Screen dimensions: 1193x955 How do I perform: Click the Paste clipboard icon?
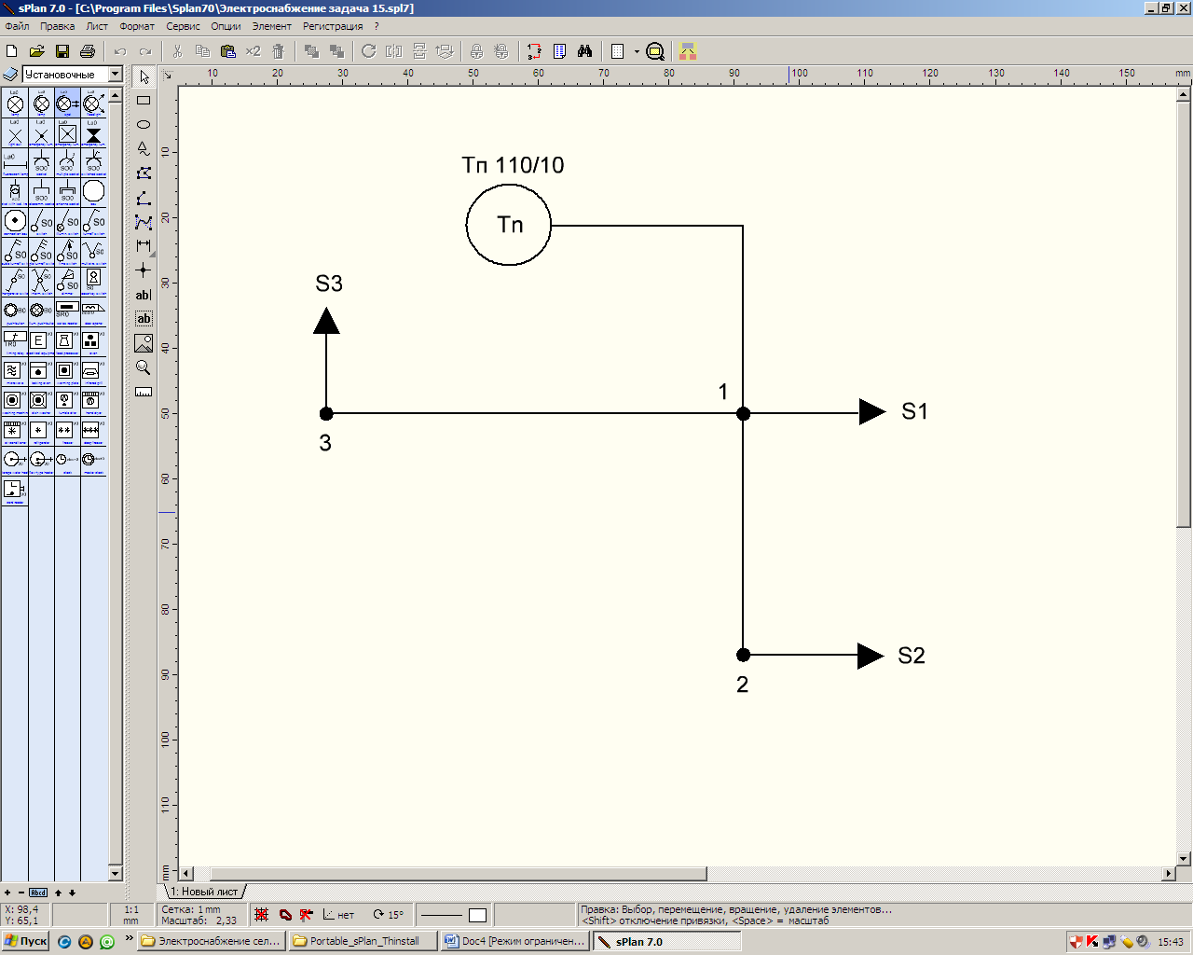pos(227,51)
